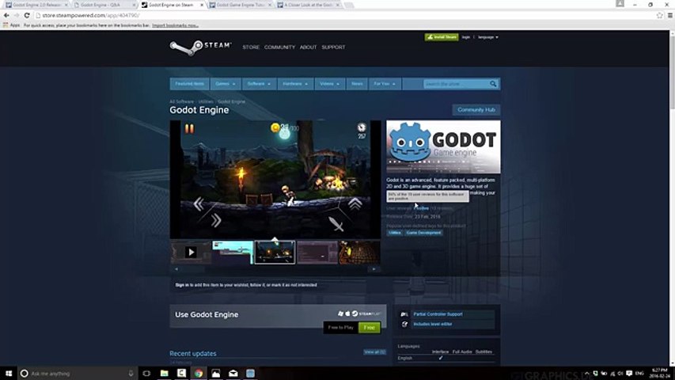Open the ABOUT page link
675x380 pixels.
308,47
